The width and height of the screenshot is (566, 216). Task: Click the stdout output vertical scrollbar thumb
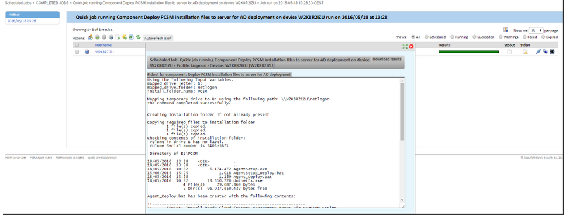pos(402,112)
